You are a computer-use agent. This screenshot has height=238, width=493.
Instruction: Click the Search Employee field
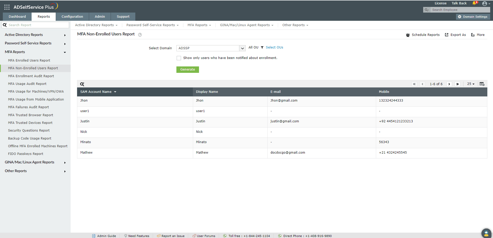click(460, 10)
